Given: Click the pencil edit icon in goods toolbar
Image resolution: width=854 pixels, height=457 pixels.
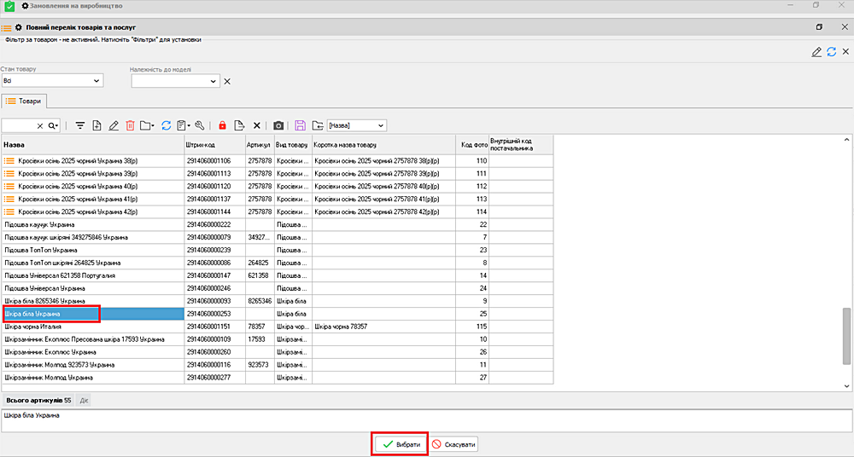Looking at the screenshot, I should (114, 125).
